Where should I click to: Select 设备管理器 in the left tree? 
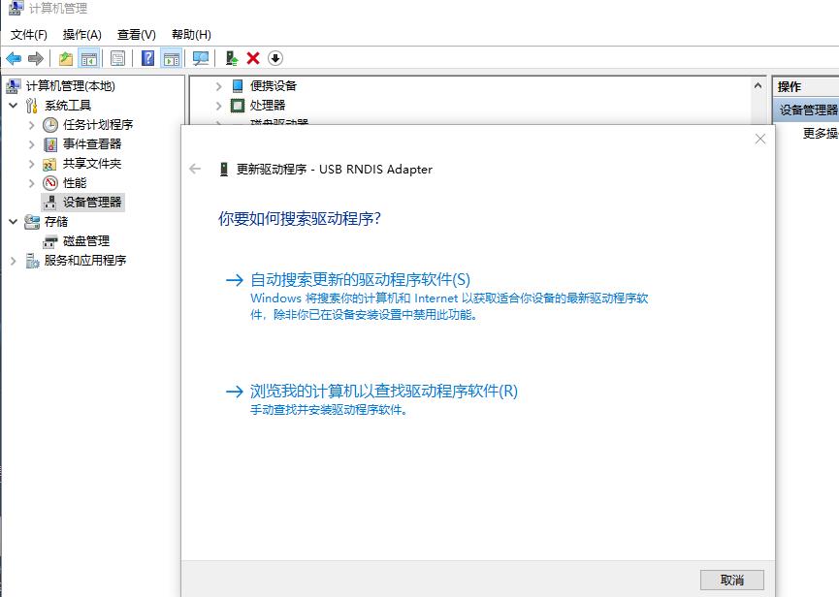(92, 202)
